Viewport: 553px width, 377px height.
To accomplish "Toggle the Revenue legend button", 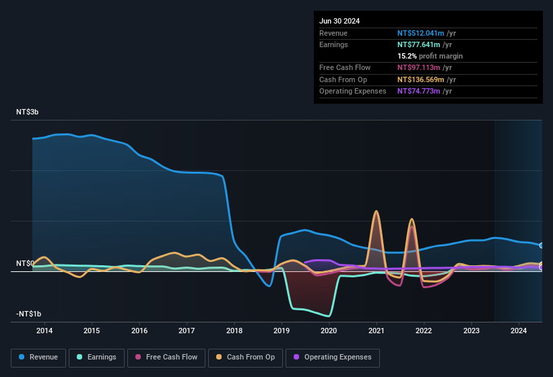I will 38,357.
